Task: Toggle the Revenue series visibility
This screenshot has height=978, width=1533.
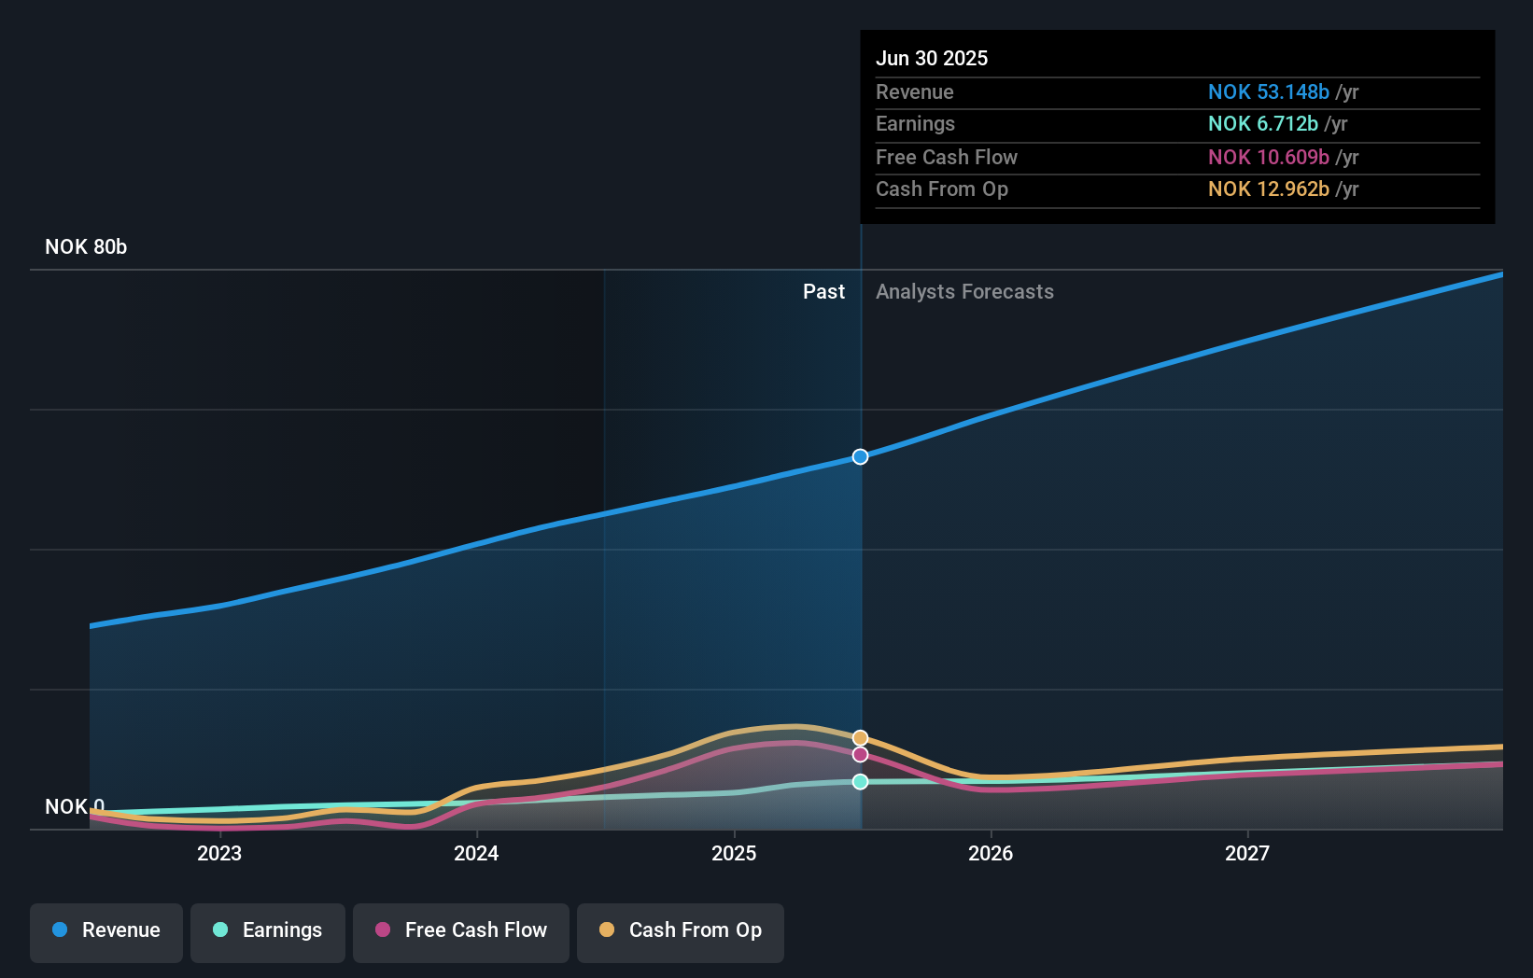Action: (x=105, y=932)
